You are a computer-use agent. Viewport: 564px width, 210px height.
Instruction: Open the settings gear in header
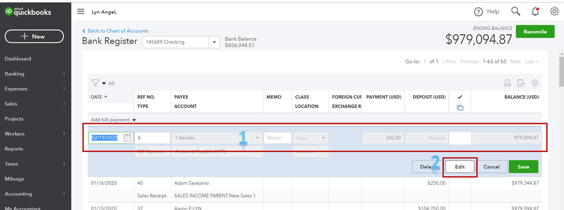pyautogui.click(x=554, y=11)
